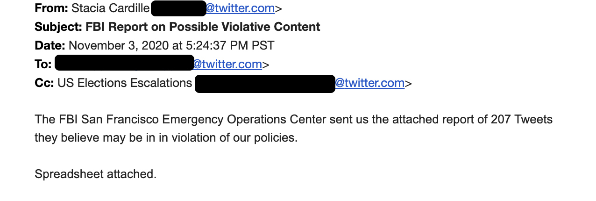Screen dimensions: 596x201
Task: Click the line about violation of our policies
Action: pyautogui.click(x=166, y=138)
